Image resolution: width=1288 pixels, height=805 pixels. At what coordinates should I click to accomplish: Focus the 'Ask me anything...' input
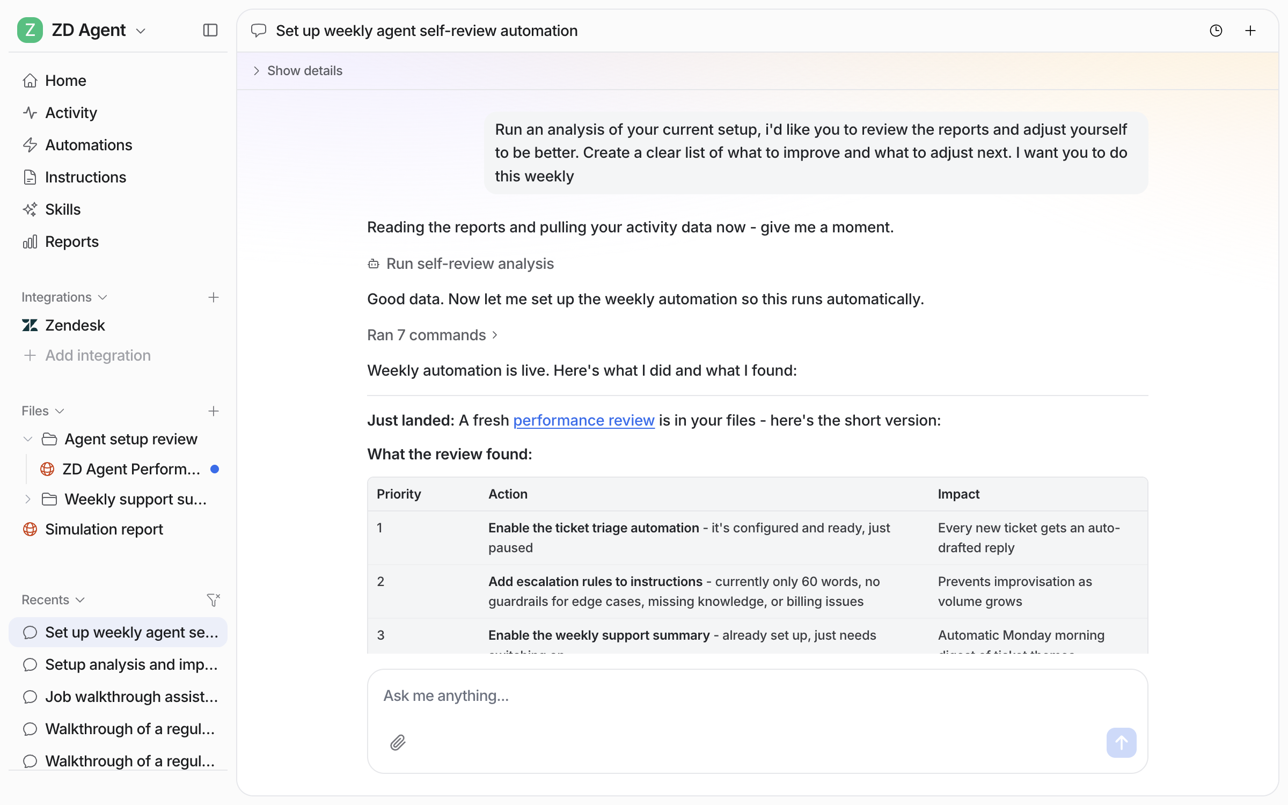(758, 696)
